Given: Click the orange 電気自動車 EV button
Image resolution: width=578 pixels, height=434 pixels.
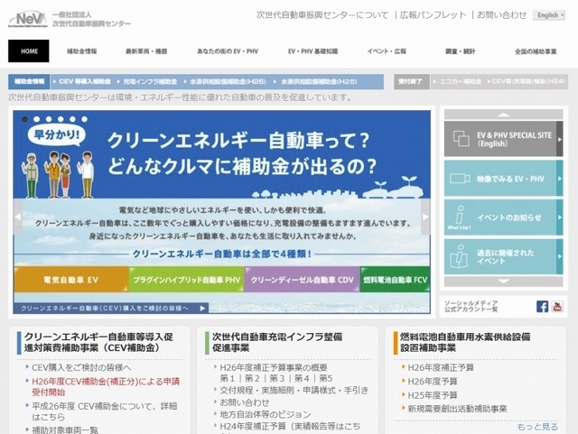Looking at the screenshot, I should [71, 280].
